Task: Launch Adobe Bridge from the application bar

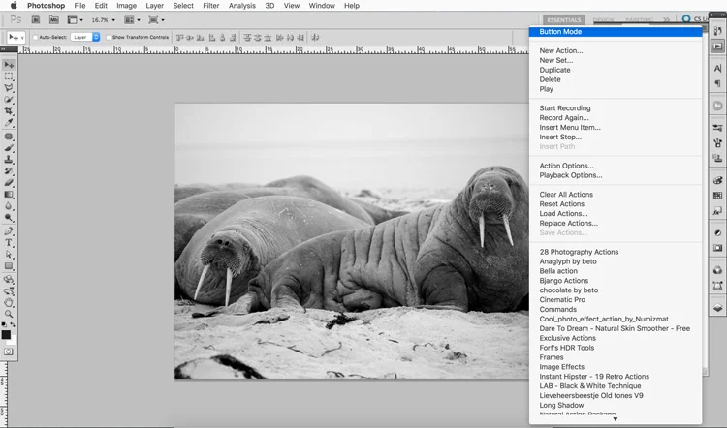Action: tap(36, 20)
